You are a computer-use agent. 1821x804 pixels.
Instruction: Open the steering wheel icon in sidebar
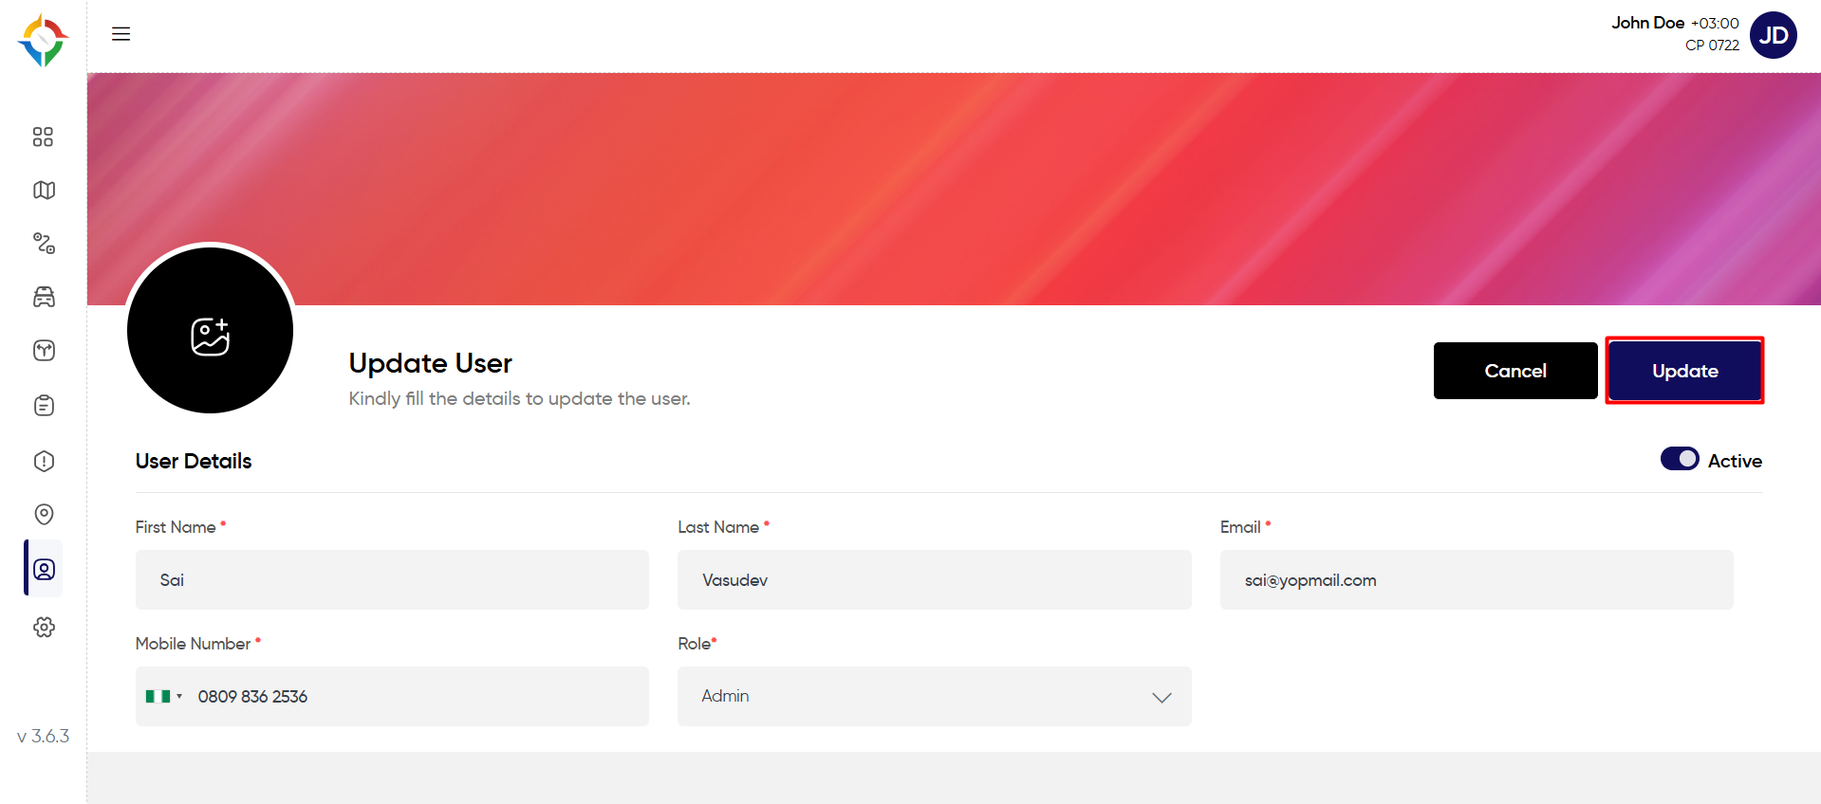point(44,351)
